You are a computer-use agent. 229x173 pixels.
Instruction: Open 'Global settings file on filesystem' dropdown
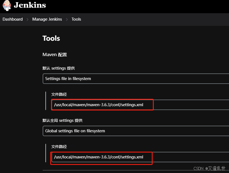(136, 131)
